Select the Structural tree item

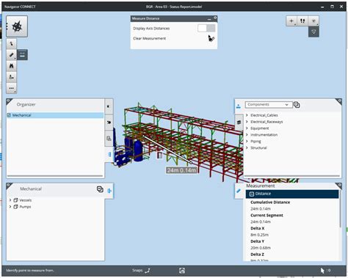[x=258, y=147]
